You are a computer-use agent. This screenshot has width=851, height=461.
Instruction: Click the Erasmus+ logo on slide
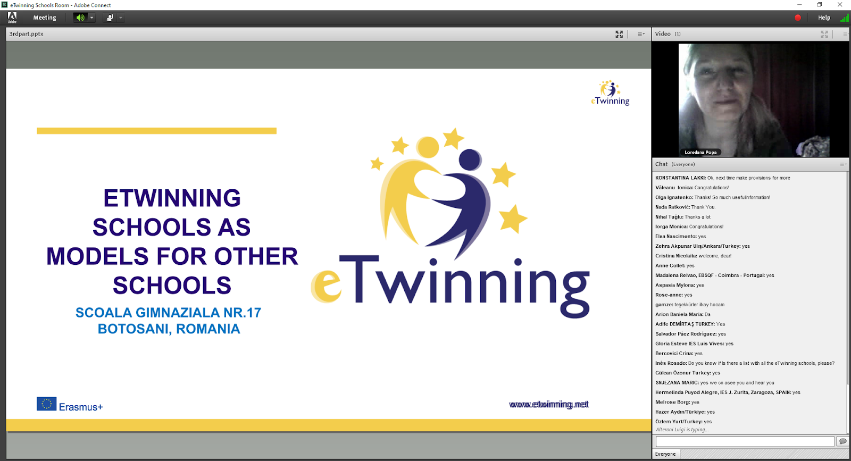[x=70, y=405]
